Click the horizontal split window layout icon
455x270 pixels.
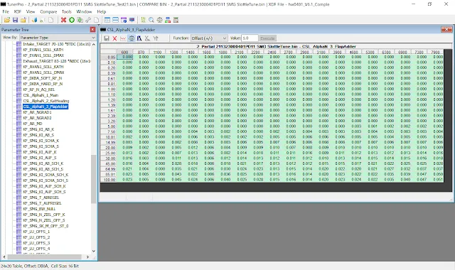(115, 20)
